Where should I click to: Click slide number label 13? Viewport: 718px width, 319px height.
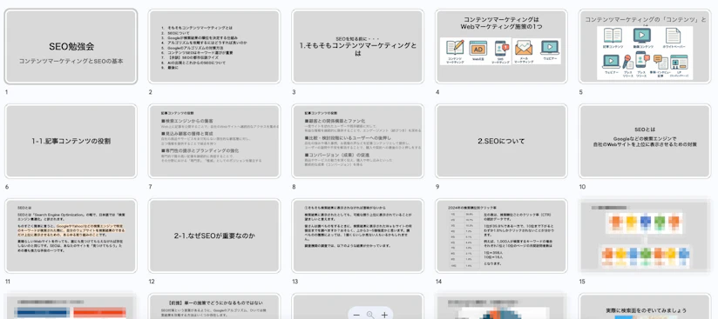295,282
